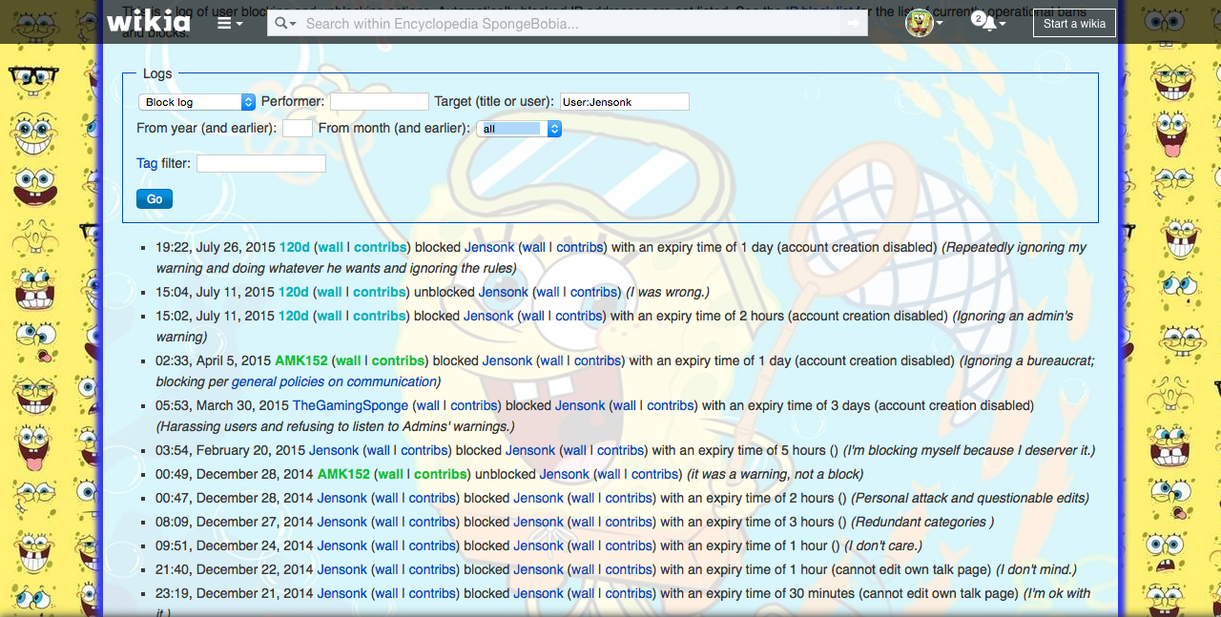Click the comment "(I was wrong.)"

coord(668,292)
